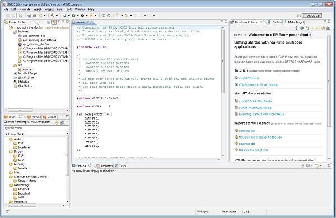
Task: Open the Navigate menu
Action: tap(25, 9)
